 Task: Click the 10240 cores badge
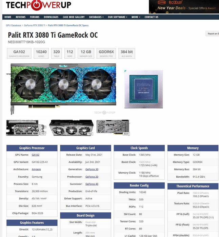tap(41, 53)
